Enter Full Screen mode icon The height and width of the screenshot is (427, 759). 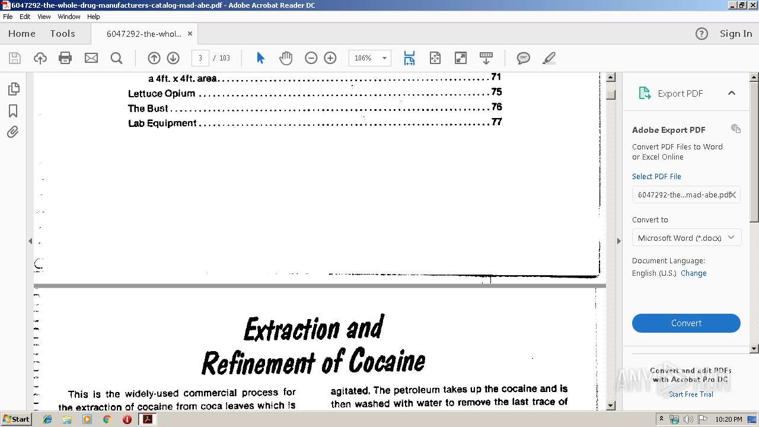tap(461, 58)
